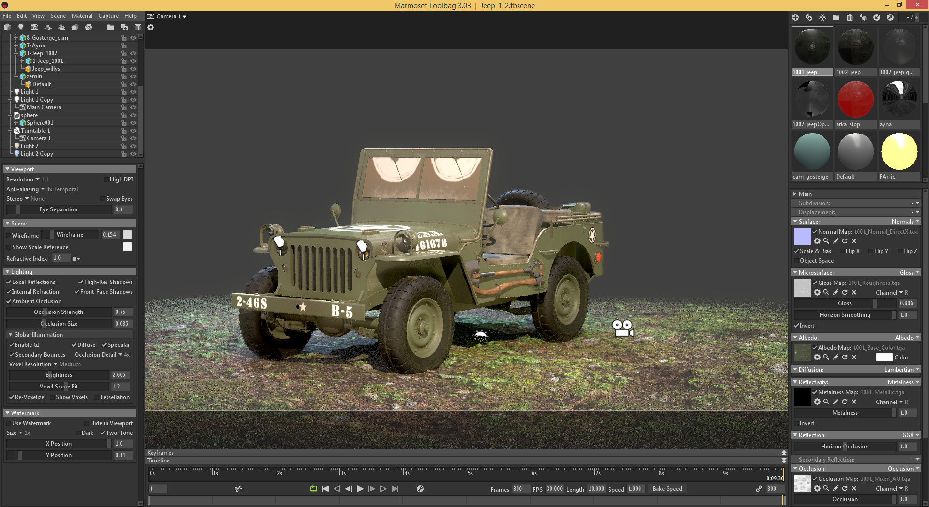
Task: Add a turntable object from scene toolbar
Action: [x=89, y=27]
